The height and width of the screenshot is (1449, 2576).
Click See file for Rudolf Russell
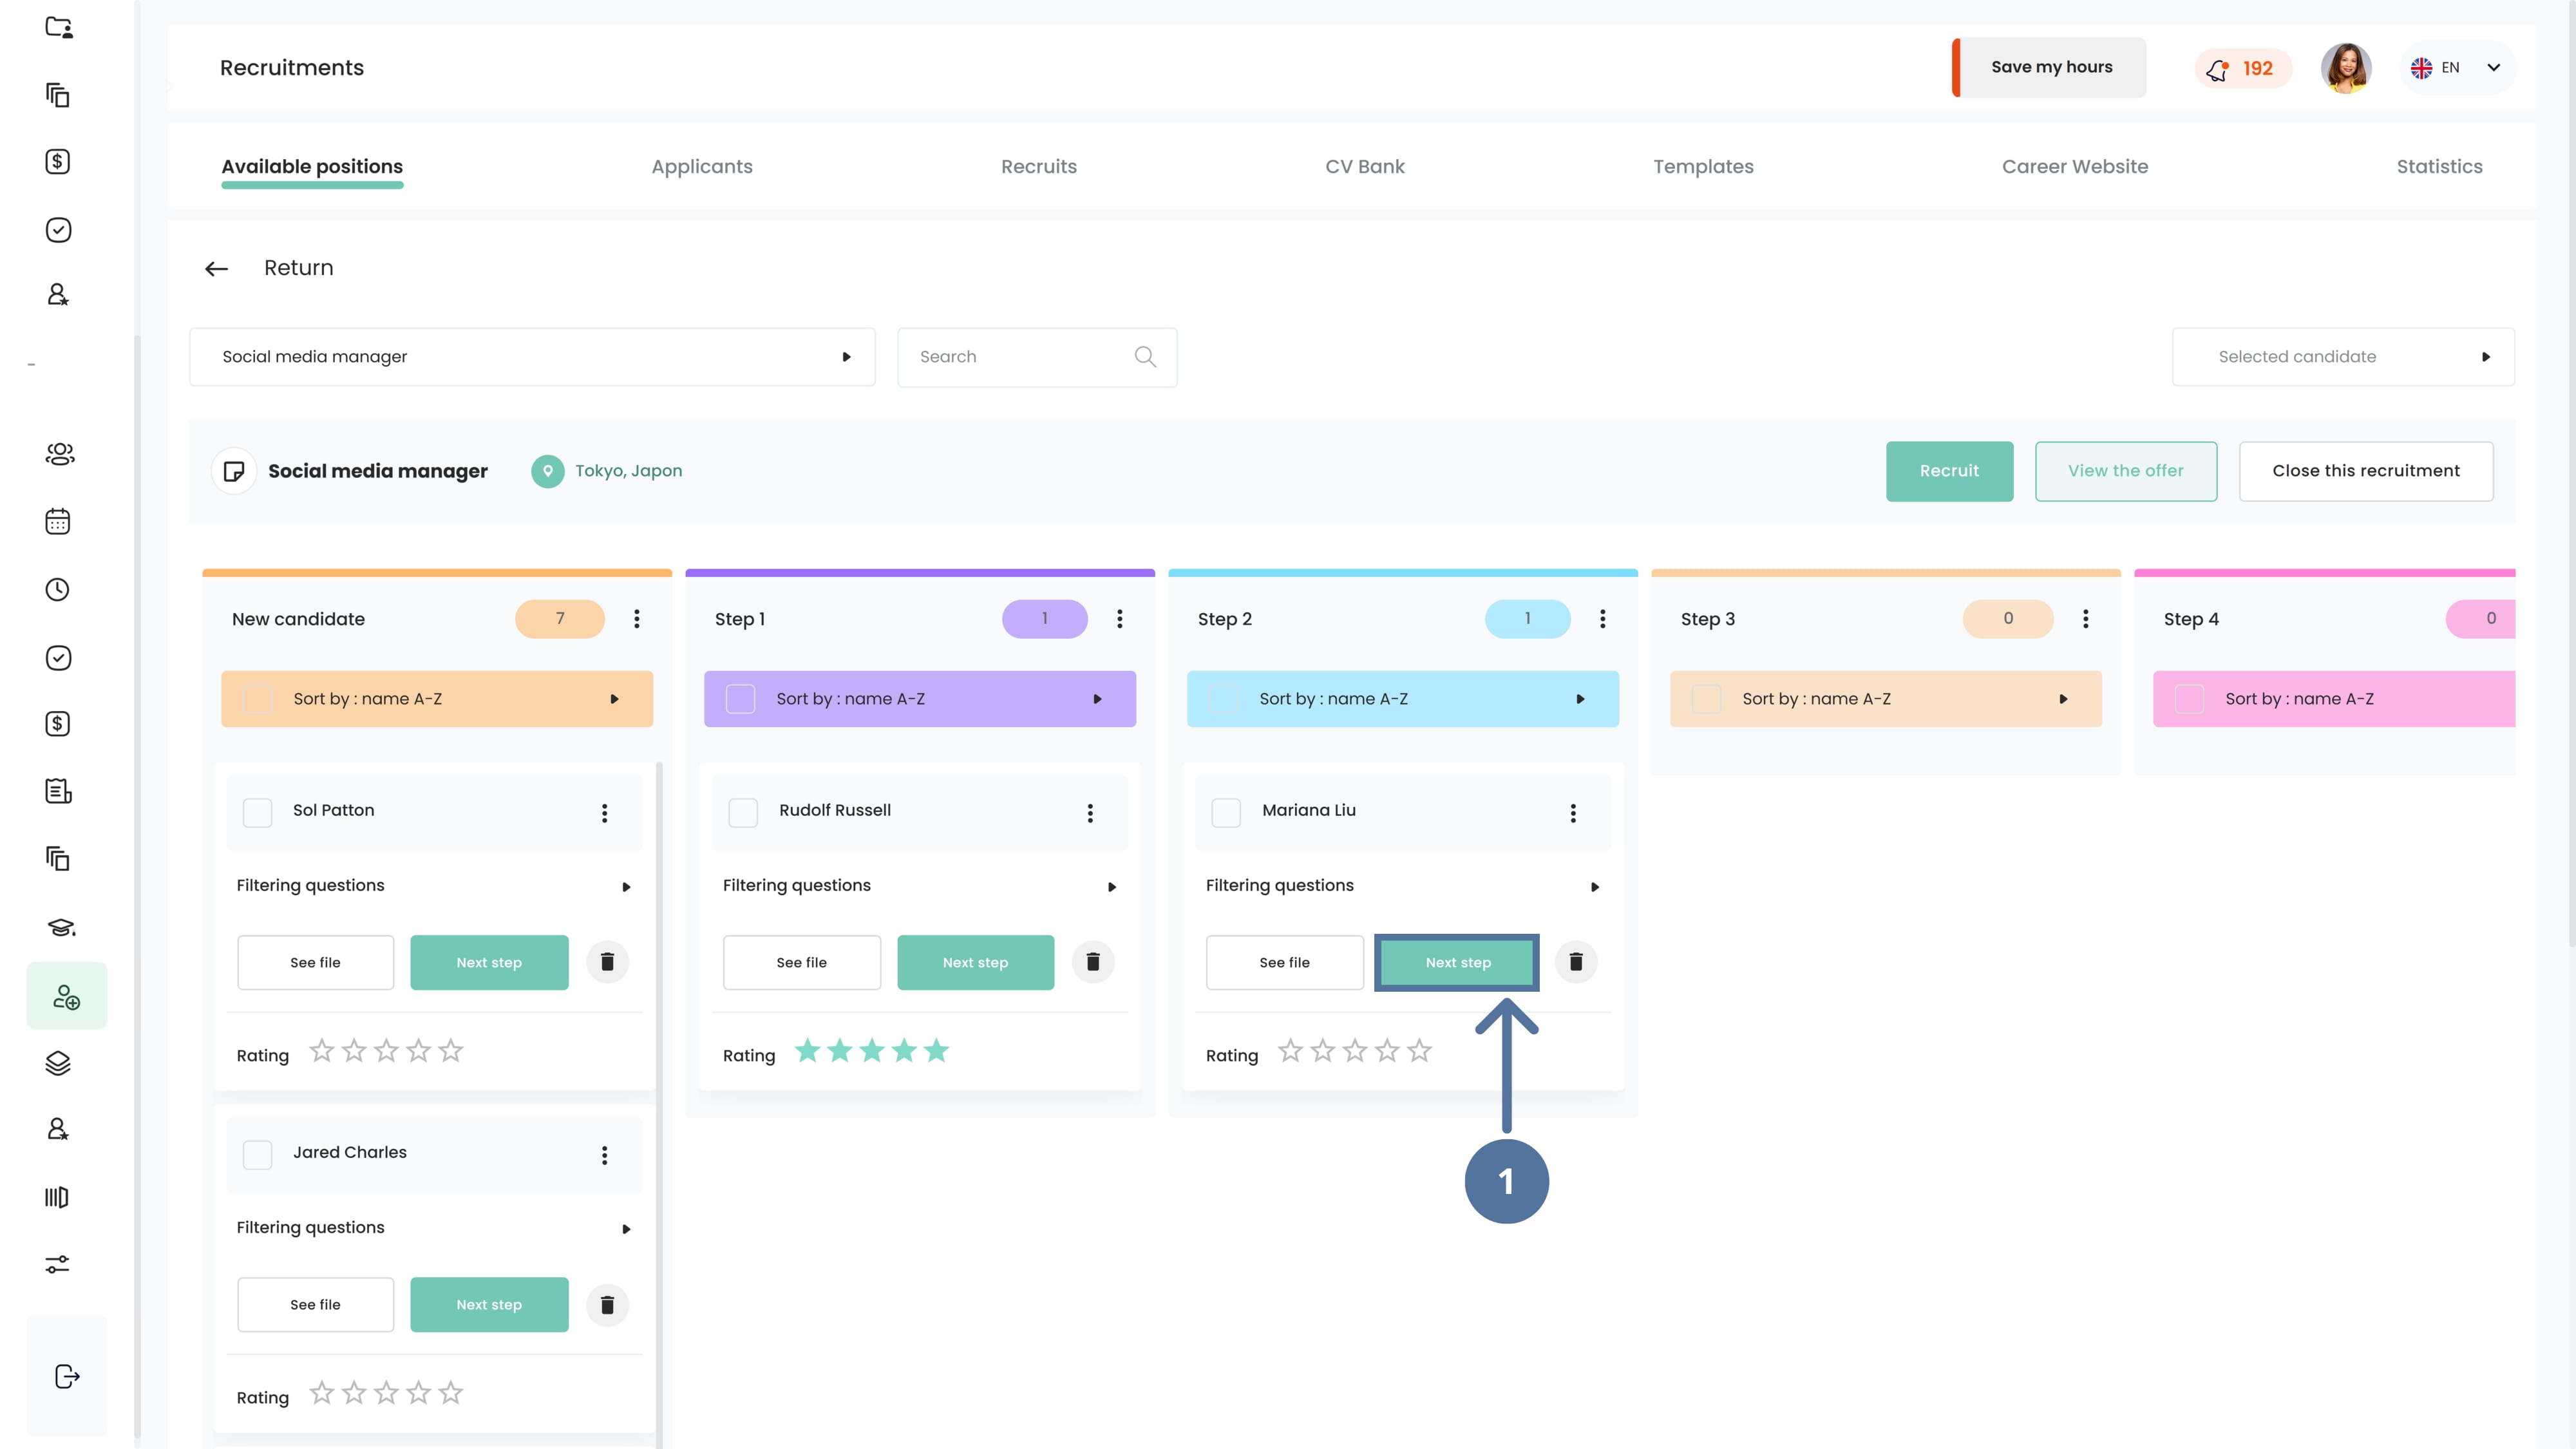tap(802, 962)
